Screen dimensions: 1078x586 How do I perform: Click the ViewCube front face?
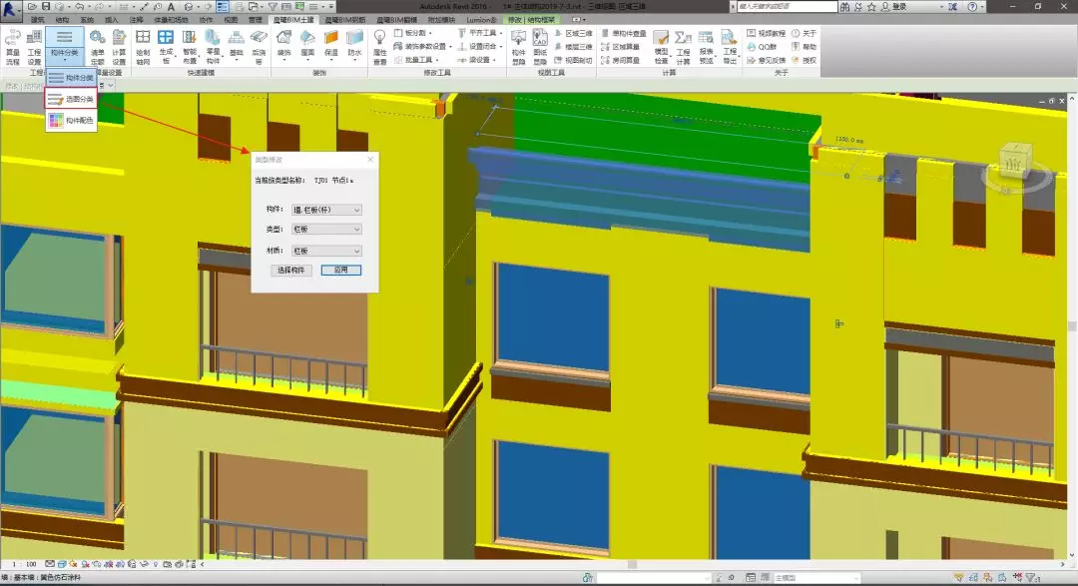(1012, 166)
